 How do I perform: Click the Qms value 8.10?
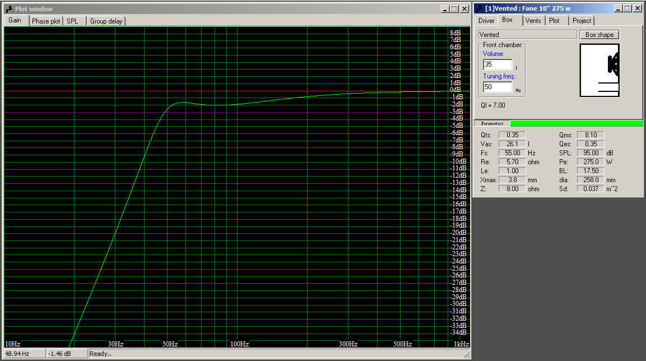591,135
